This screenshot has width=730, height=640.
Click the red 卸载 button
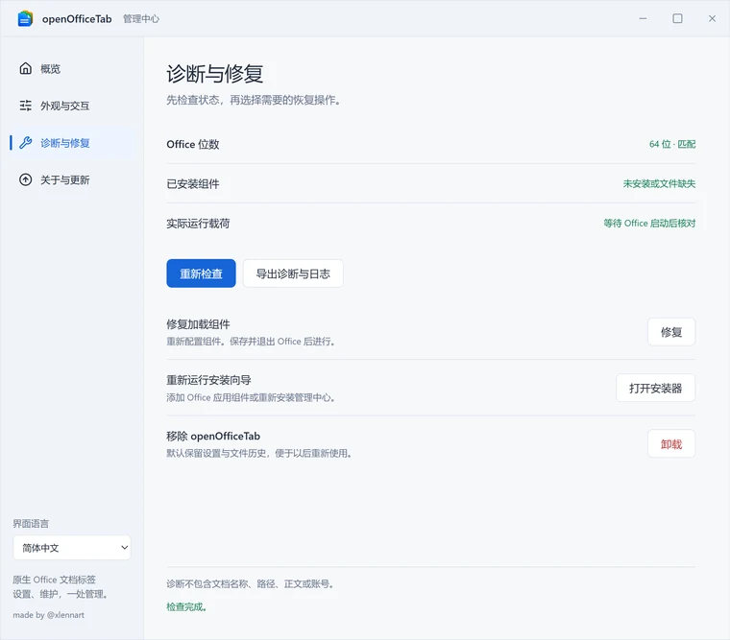click(671, 443)
